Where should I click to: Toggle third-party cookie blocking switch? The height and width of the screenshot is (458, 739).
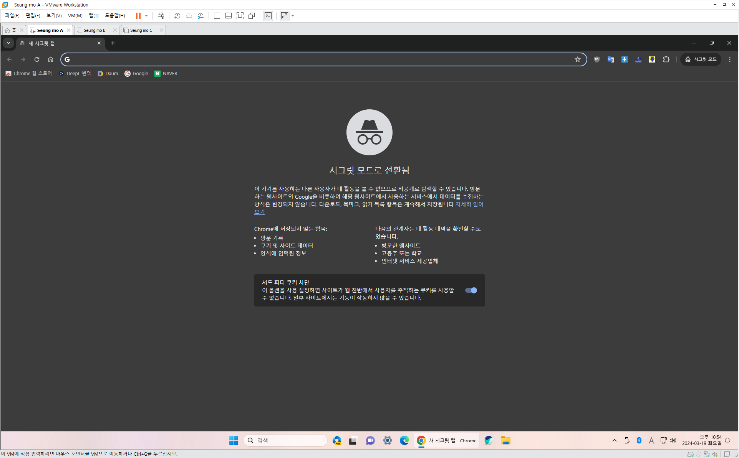(x=471, y=290)
